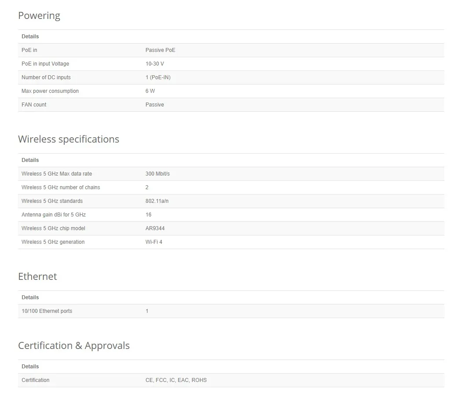This screenshot has width=465, height=400.
Task: Select the 10-30 V value
Action: point(155,64)
